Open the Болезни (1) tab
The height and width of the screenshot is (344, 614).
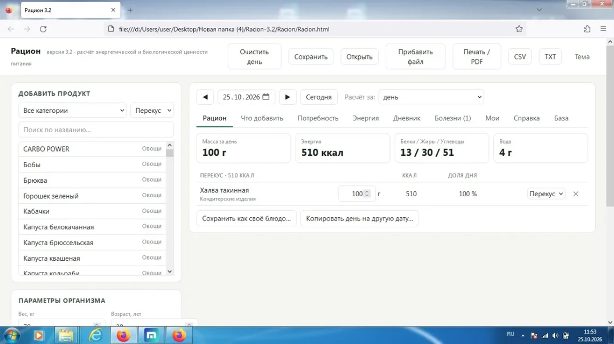[452, 118]
